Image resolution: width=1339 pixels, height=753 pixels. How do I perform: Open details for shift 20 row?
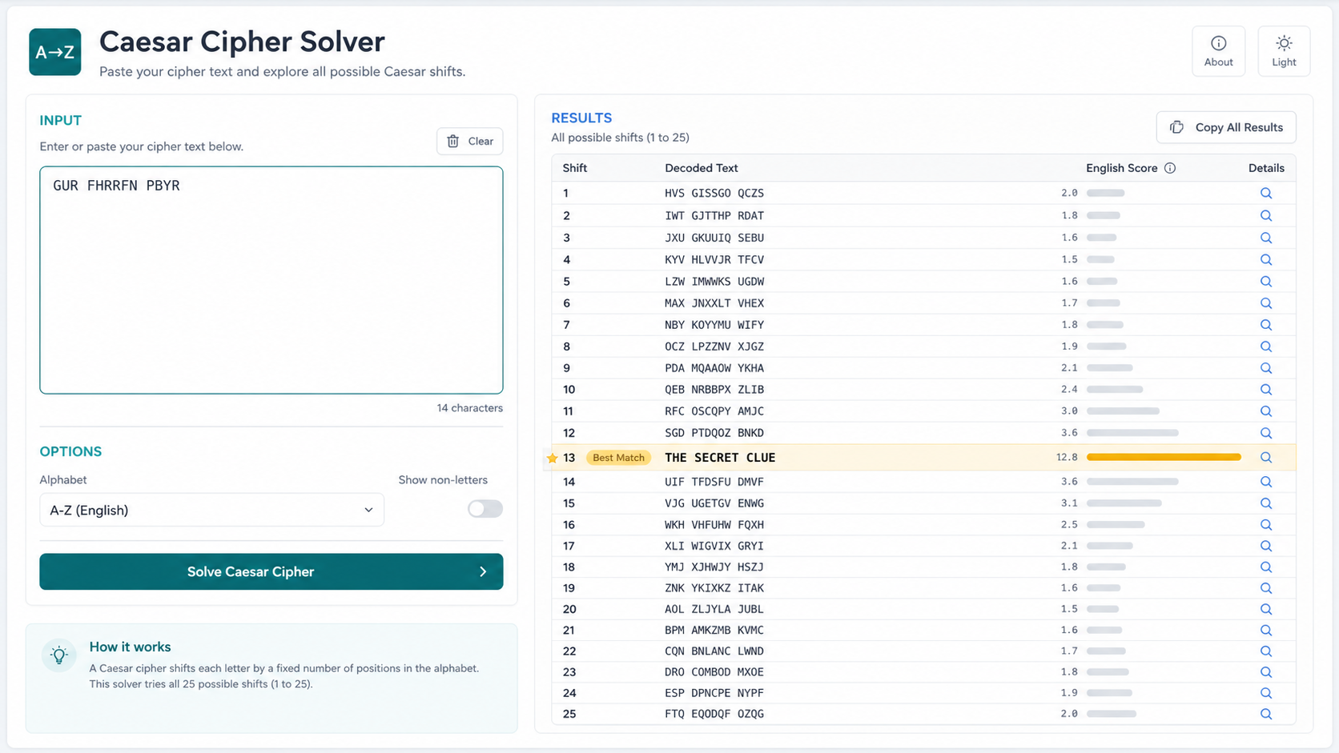pos(1266,609)
